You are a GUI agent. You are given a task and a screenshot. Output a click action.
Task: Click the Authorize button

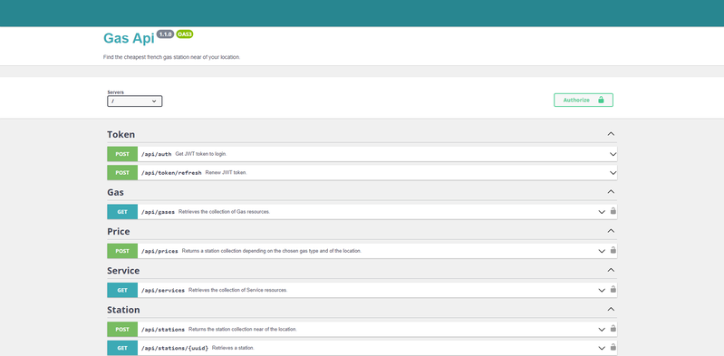point(584,101)
